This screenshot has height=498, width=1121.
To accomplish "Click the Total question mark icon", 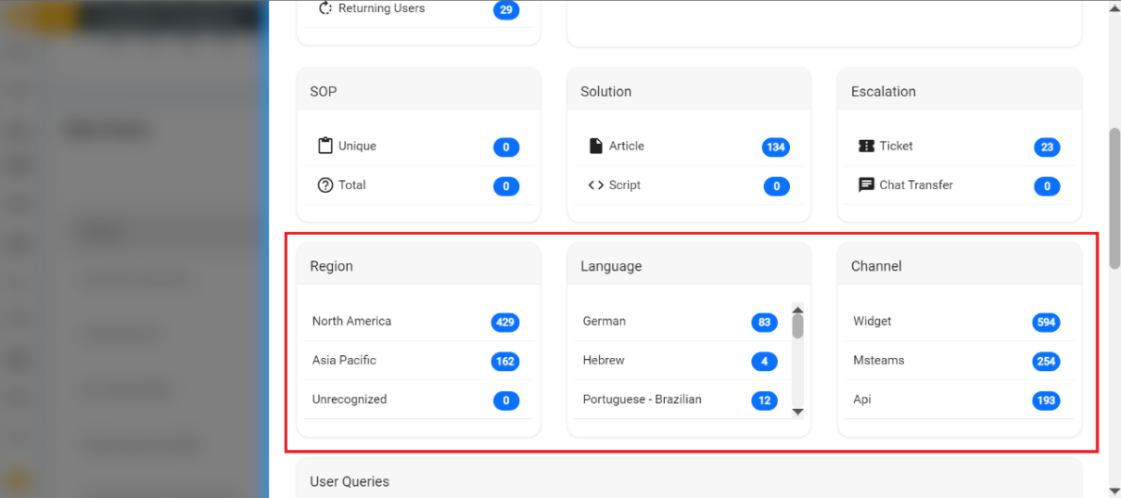I will [x=325, y=185].
